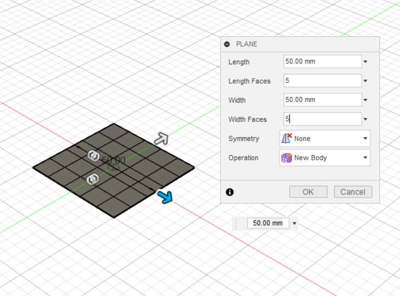Screen dimensions: 400x296
Task: Click the New Body operation icon
Action: tap(287, 158)
